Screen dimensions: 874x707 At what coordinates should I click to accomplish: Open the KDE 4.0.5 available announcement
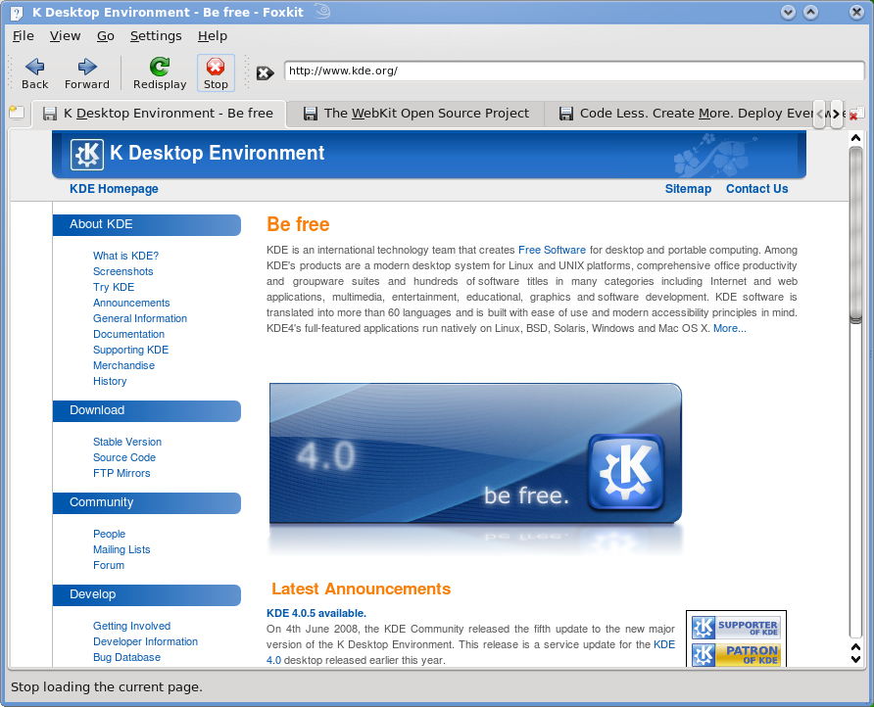[316, 613]
